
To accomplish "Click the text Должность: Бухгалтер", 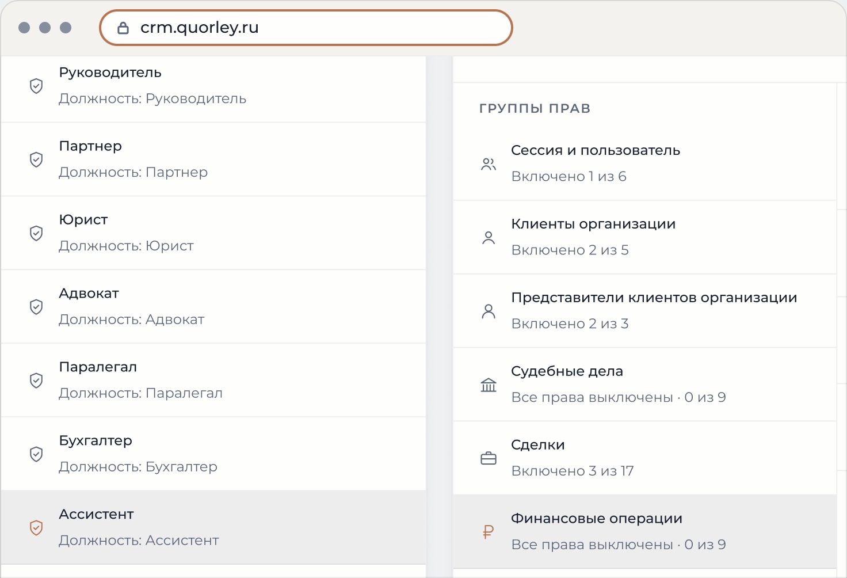I will click(x=138, y=467).
